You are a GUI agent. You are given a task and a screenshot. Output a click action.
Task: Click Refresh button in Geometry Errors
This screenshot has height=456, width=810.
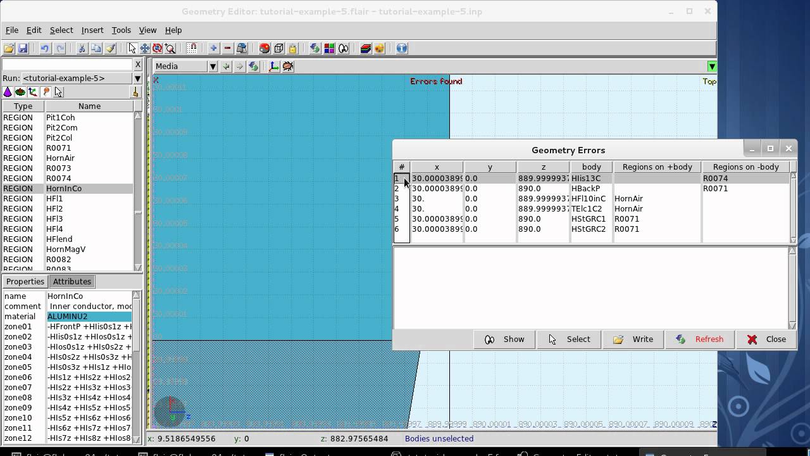(699, 339)
